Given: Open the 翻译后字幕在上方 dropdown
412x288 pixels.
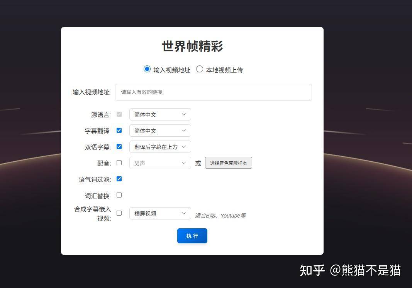Looking at the screenshot, I should tap(160, 147).
